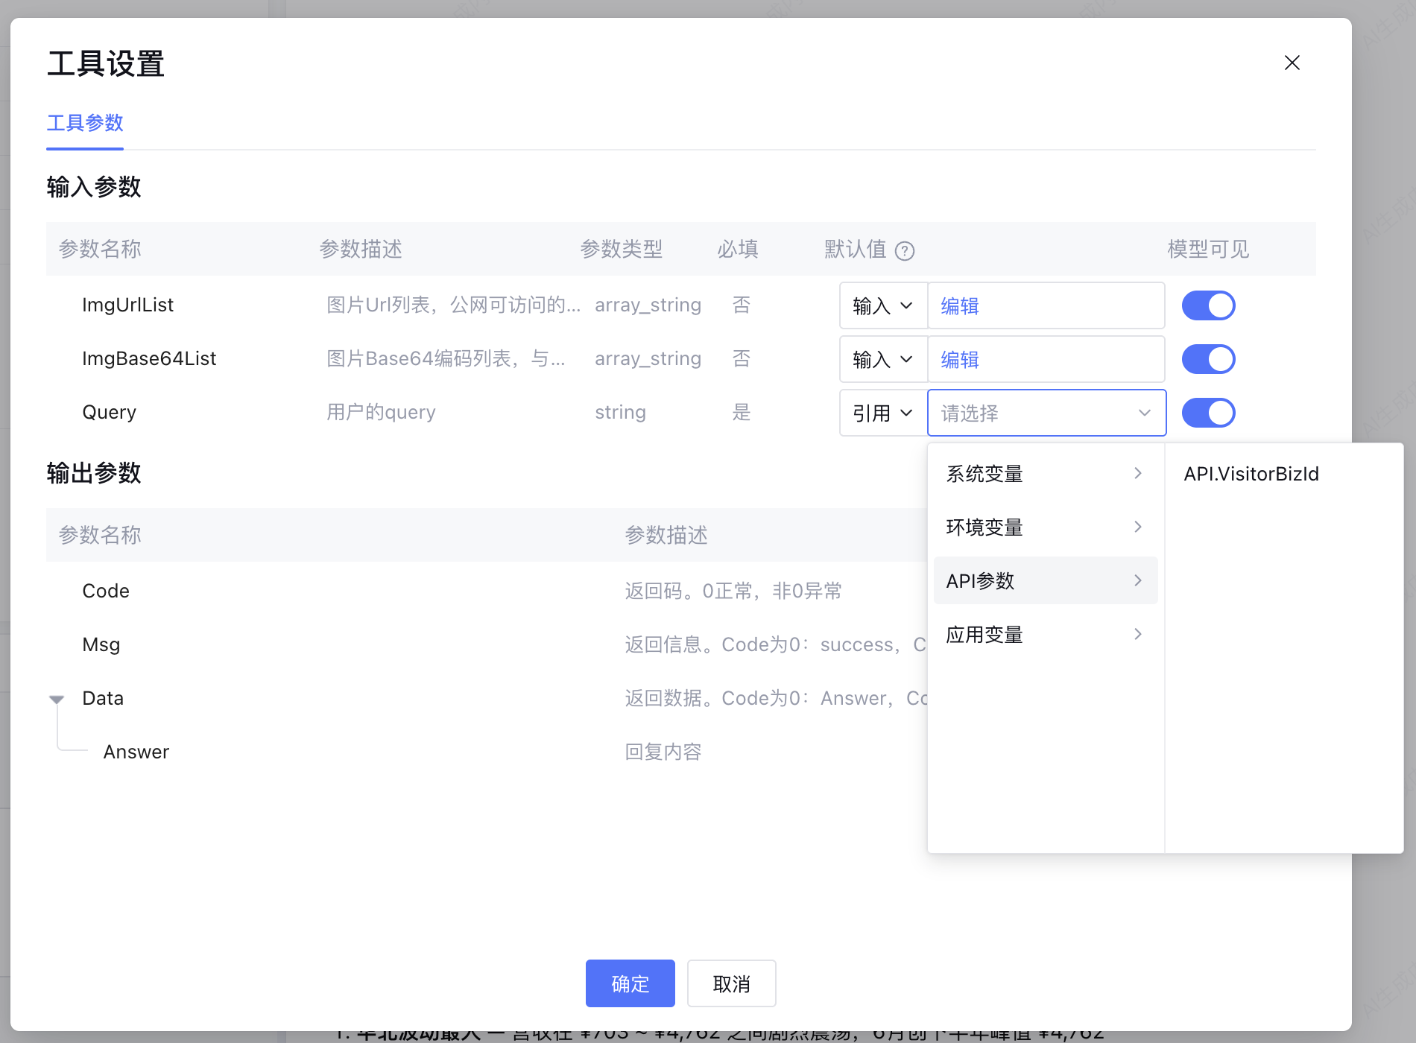Image resolution: width=1416 pixels, height=1043 pixels.
Task: Click the Msg output parameter
Action: tap(101, 644)
